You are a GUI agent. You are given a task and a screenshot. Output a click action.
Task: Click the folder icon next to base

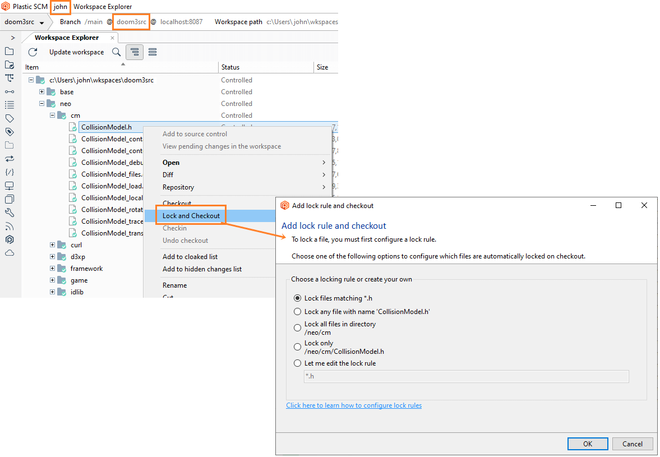coord(52,92)
